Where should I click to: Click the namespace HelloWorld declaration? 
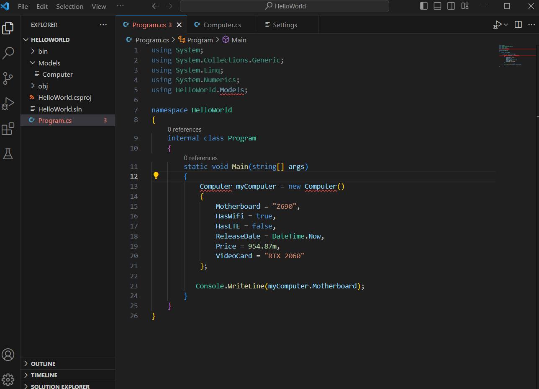coord(192,110)
